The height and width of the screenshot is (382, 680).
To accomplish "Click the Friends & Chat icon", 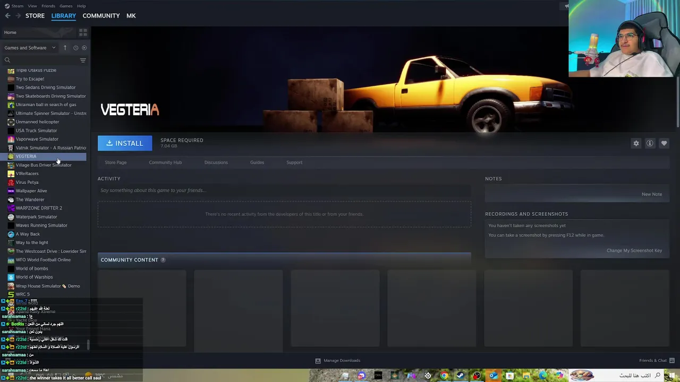I will tap(671, 361).
